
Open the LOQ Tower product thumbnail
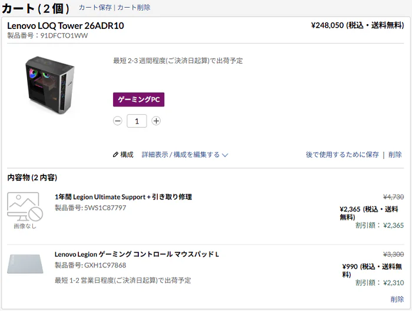(50, 85)
